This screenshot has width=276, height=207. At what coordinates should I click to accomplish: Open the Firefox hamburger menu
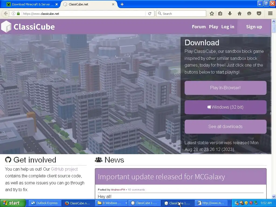pos(270,13)
